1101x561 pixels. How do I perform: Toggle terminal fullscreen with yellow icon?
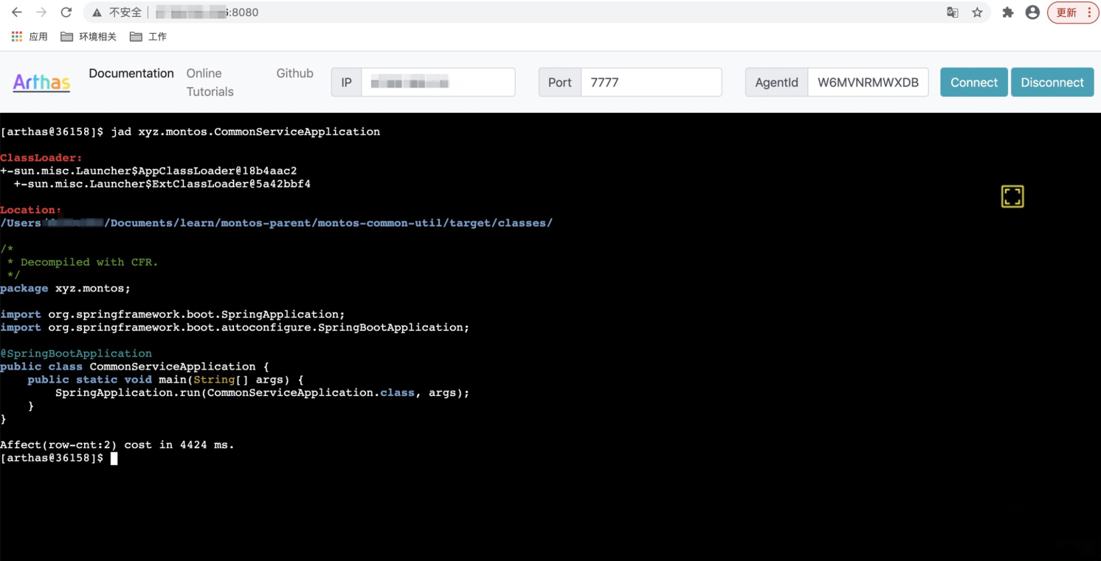tap(1012, 196)
